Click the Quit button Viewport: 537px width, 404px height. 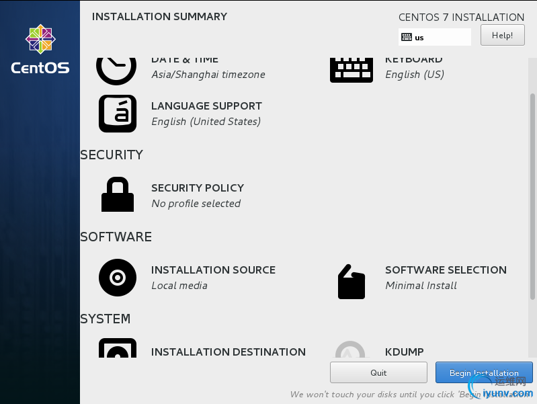[x=378, y=372]
